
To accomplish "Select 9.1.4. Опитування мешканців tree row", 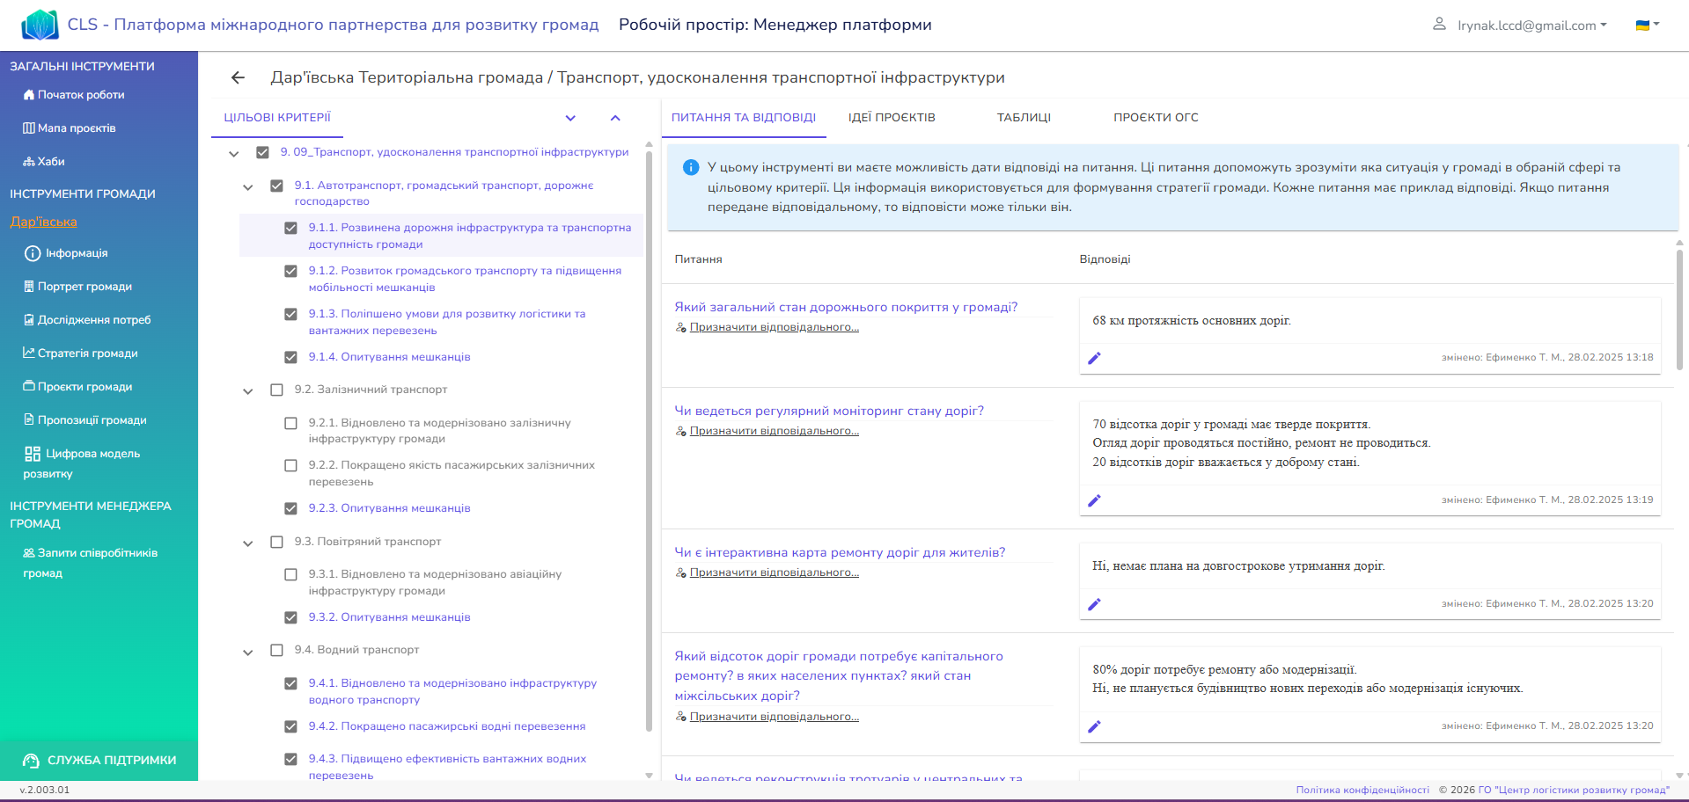I will (x=389, y=357).
